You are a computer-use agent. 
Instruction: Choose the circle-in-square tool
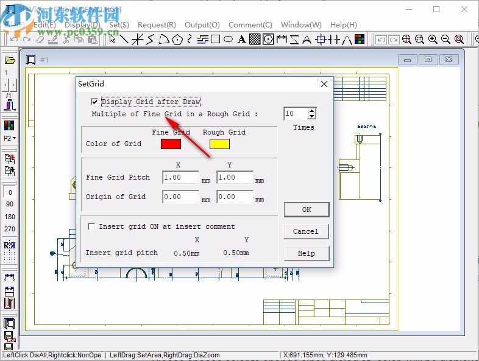click(268, 39)
